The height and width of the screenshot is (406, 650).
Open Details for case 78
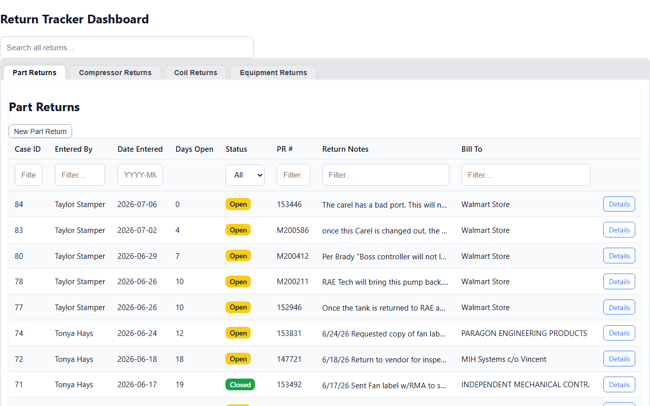click(x=619, y=282)
